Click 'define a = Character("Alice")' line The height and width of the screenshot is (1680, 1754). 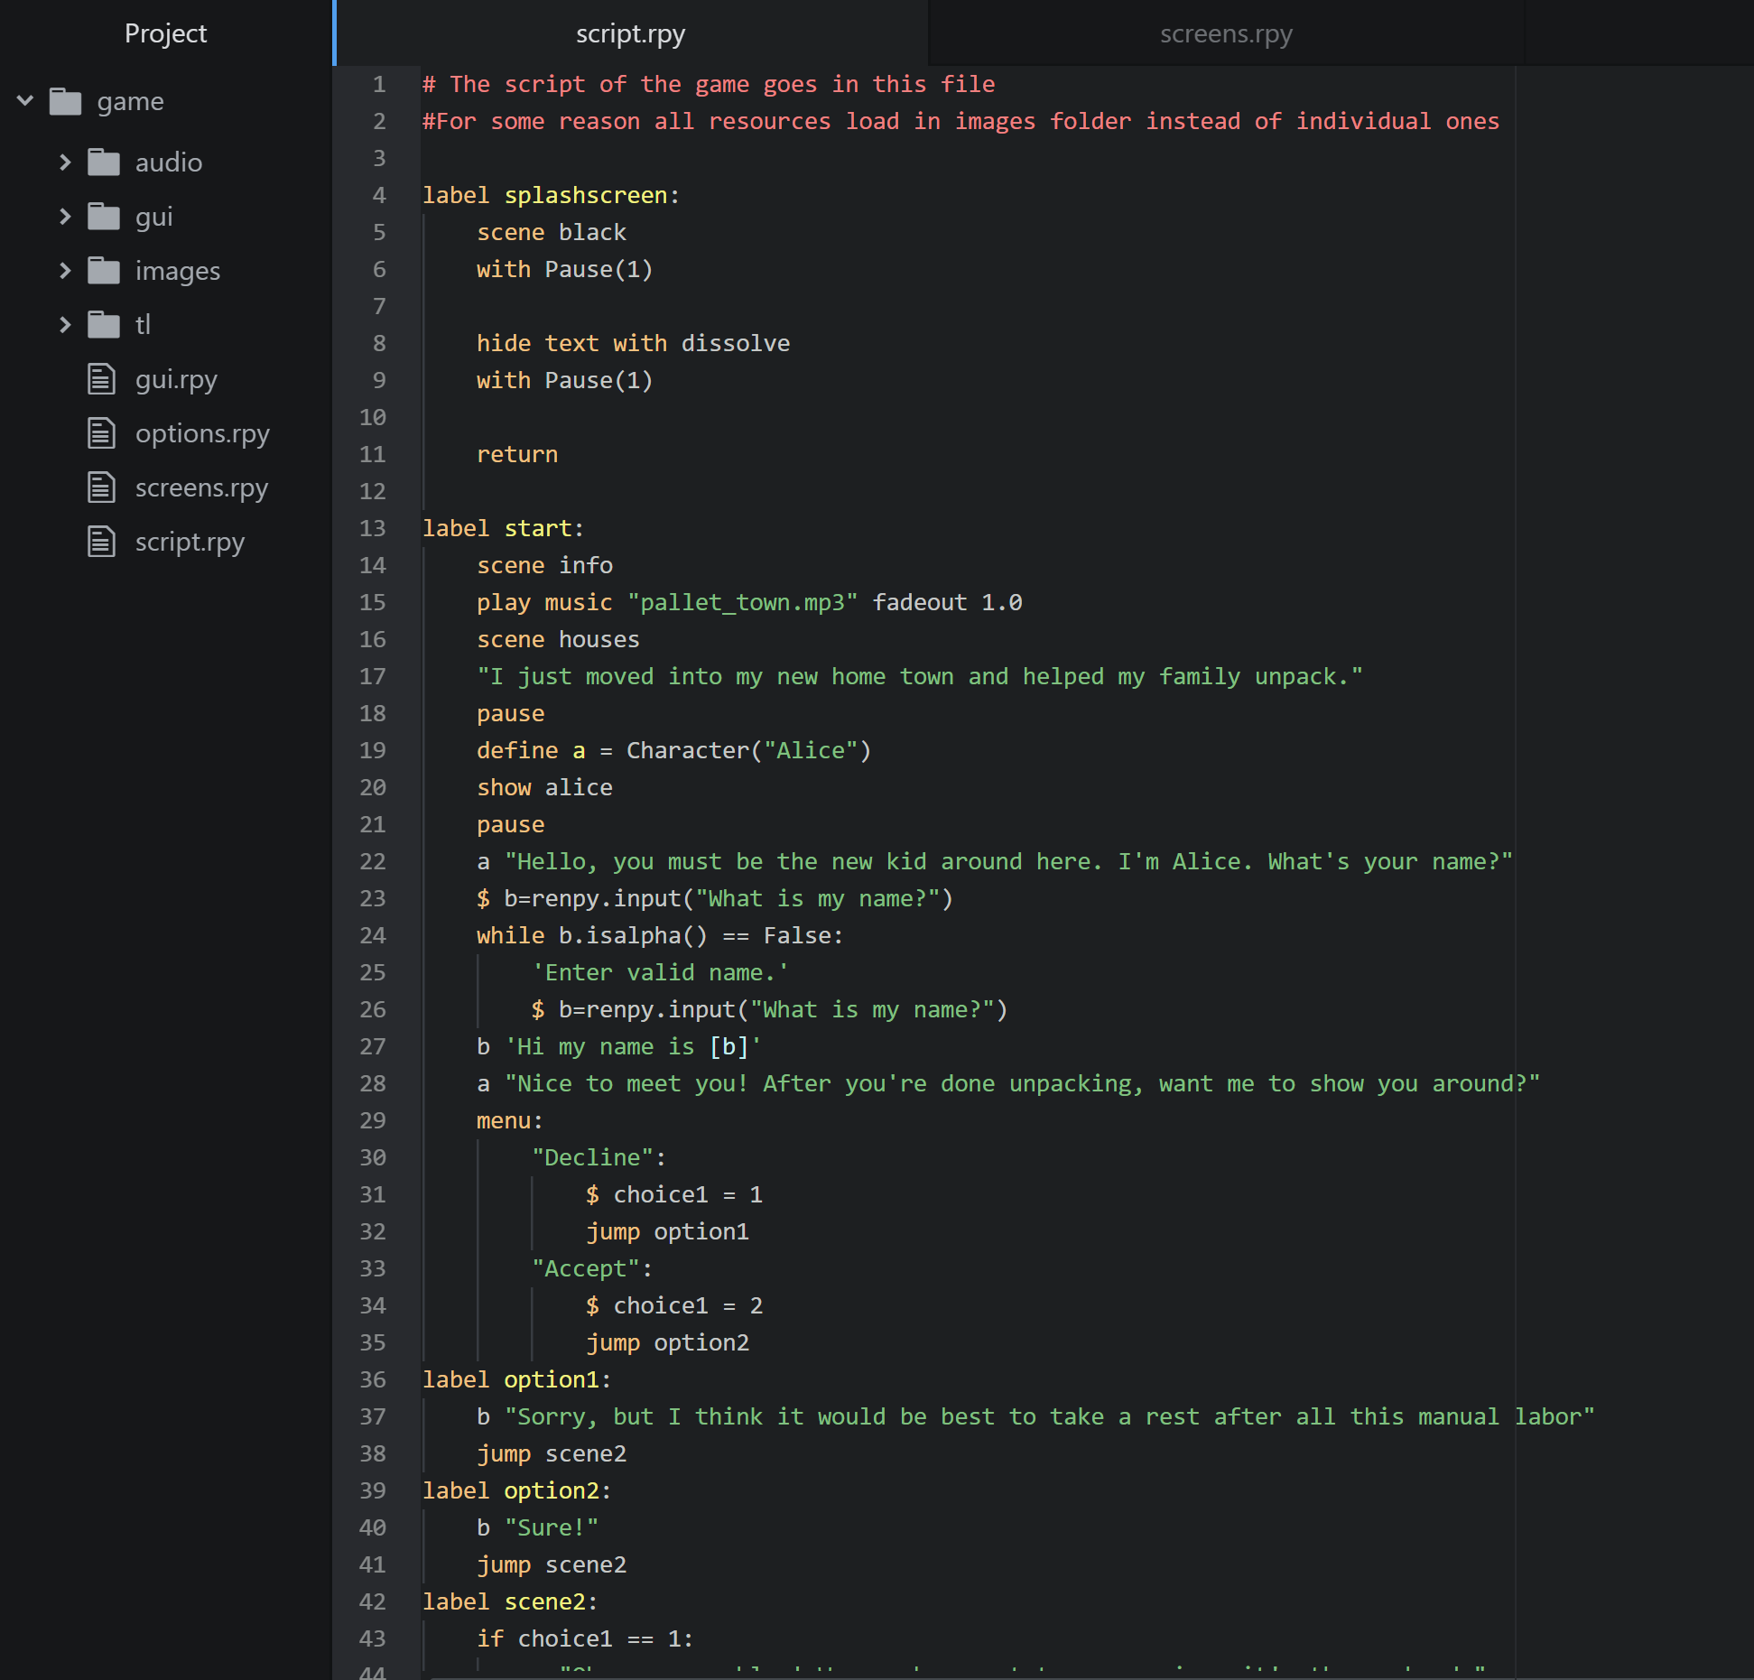(673, 750)
